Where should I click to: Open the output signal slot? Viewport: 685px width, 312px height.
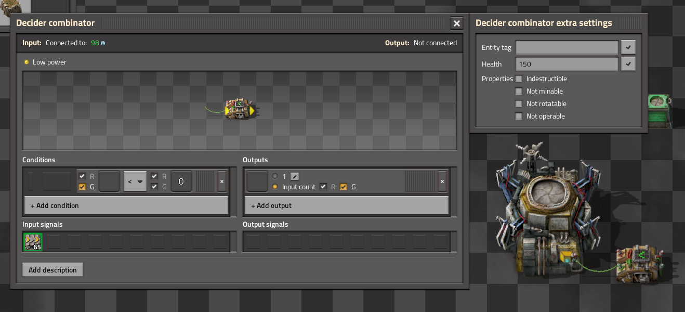(x=257, y=181)
